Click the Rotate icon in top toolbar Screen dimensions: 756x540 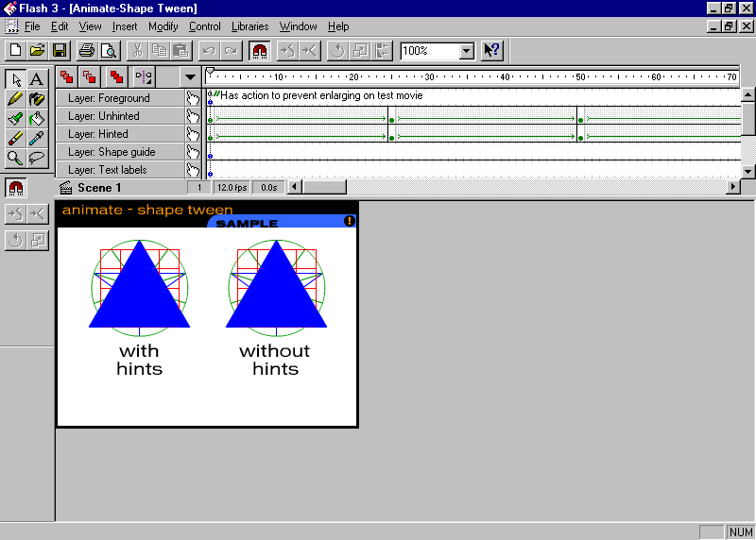[337, 51]
